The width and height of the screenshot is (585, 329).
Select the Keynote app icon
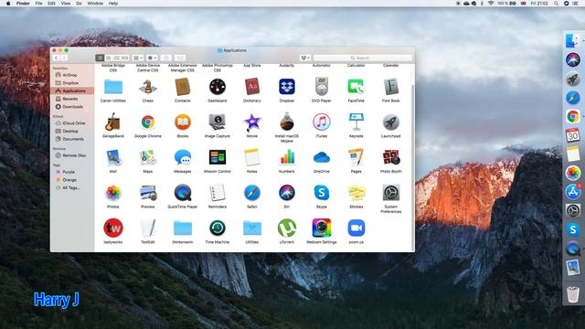356,122
